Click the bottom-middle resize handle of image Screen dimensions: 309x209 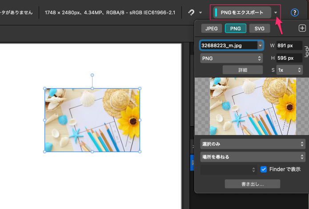(x=92, y=152)
